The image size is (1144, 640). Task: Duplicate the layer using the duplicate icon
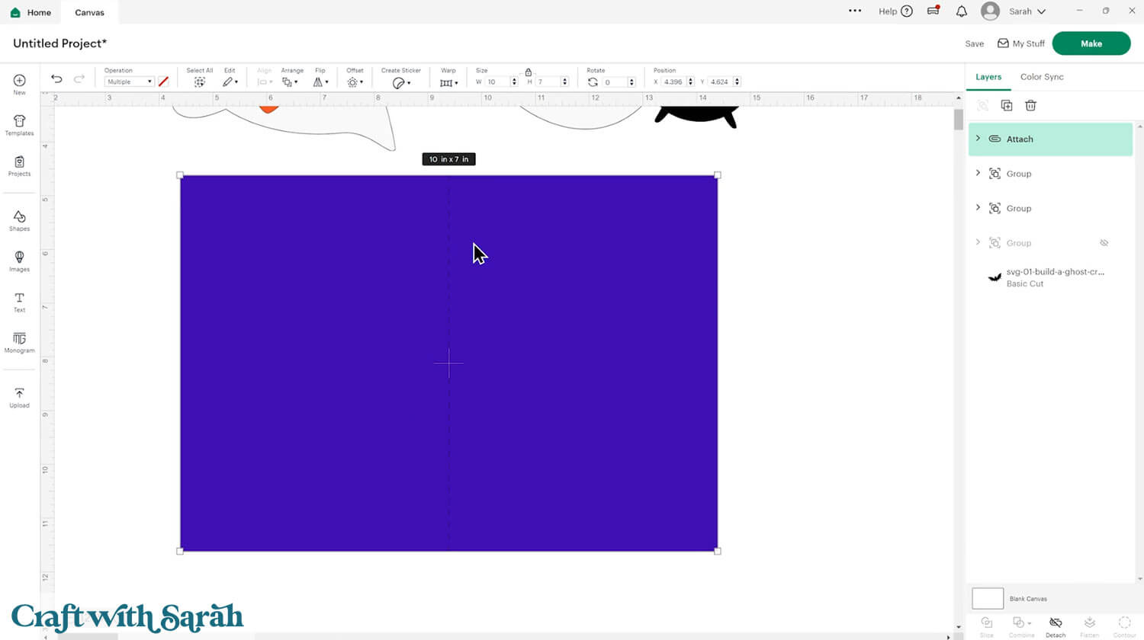[1007, 106]
